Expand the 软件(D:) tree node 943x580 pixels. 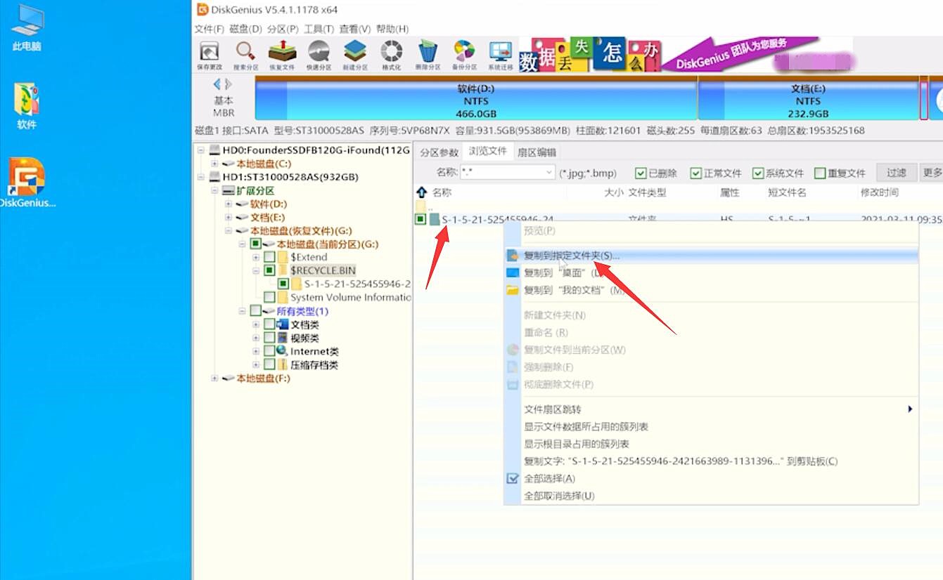point(229,204)
